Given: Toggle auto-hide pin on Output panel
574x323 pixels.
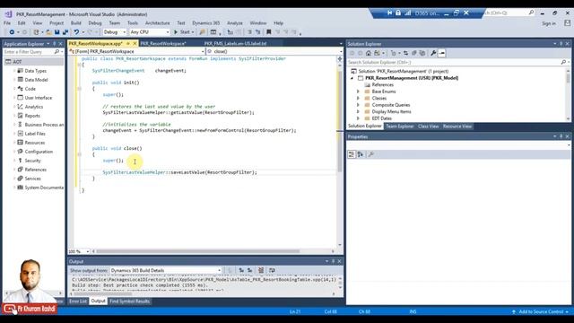Looking at the screenshot, I should (333, 261).
